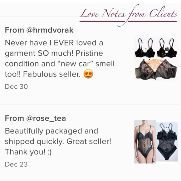Open the bottom-left lace bra close-up thumbnail
This screenshot has width=181, height=181.
point(145,70)
